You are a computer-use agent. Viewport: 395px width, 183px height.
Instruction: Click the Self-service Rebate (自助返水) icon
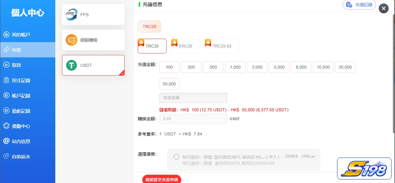pos(6,156)
